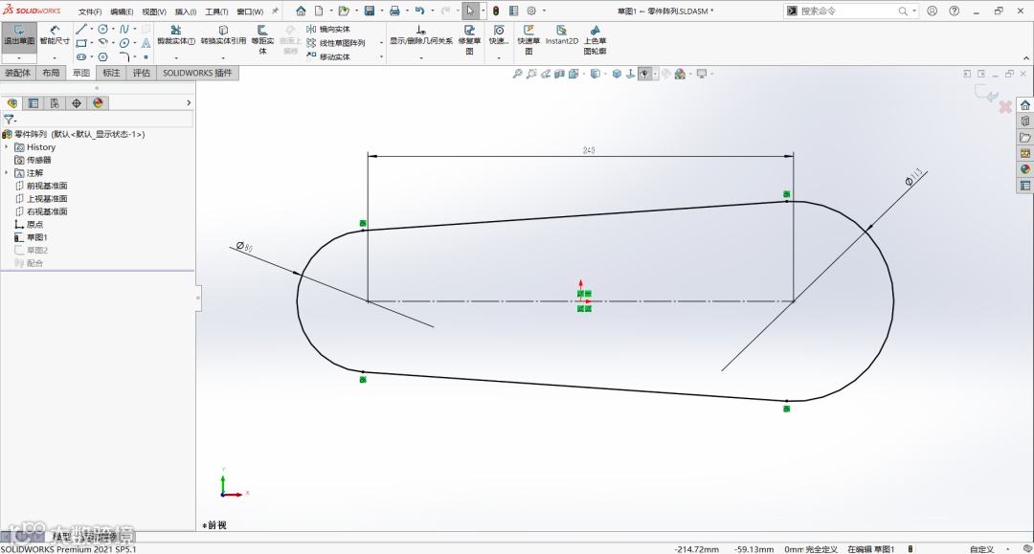
Task: Open the Display/Delete Relations dropdown arrow
Action: [420, 58]
